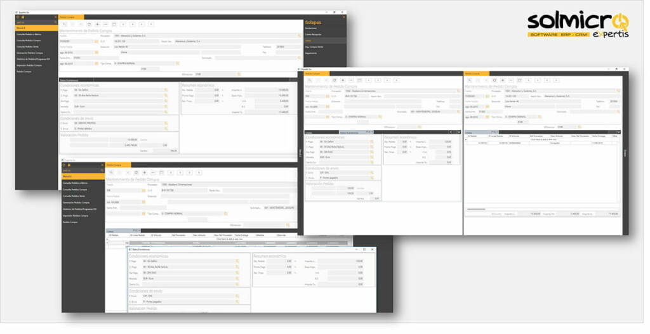
Task: Open F. Pago lookup icon in top-left window
Action: tap(166, 90)
